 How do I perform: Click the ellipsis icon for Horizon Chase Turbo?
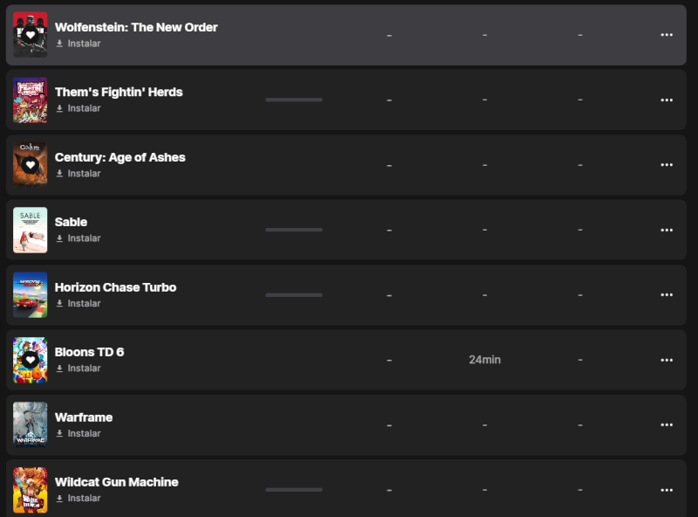(667, 295)
